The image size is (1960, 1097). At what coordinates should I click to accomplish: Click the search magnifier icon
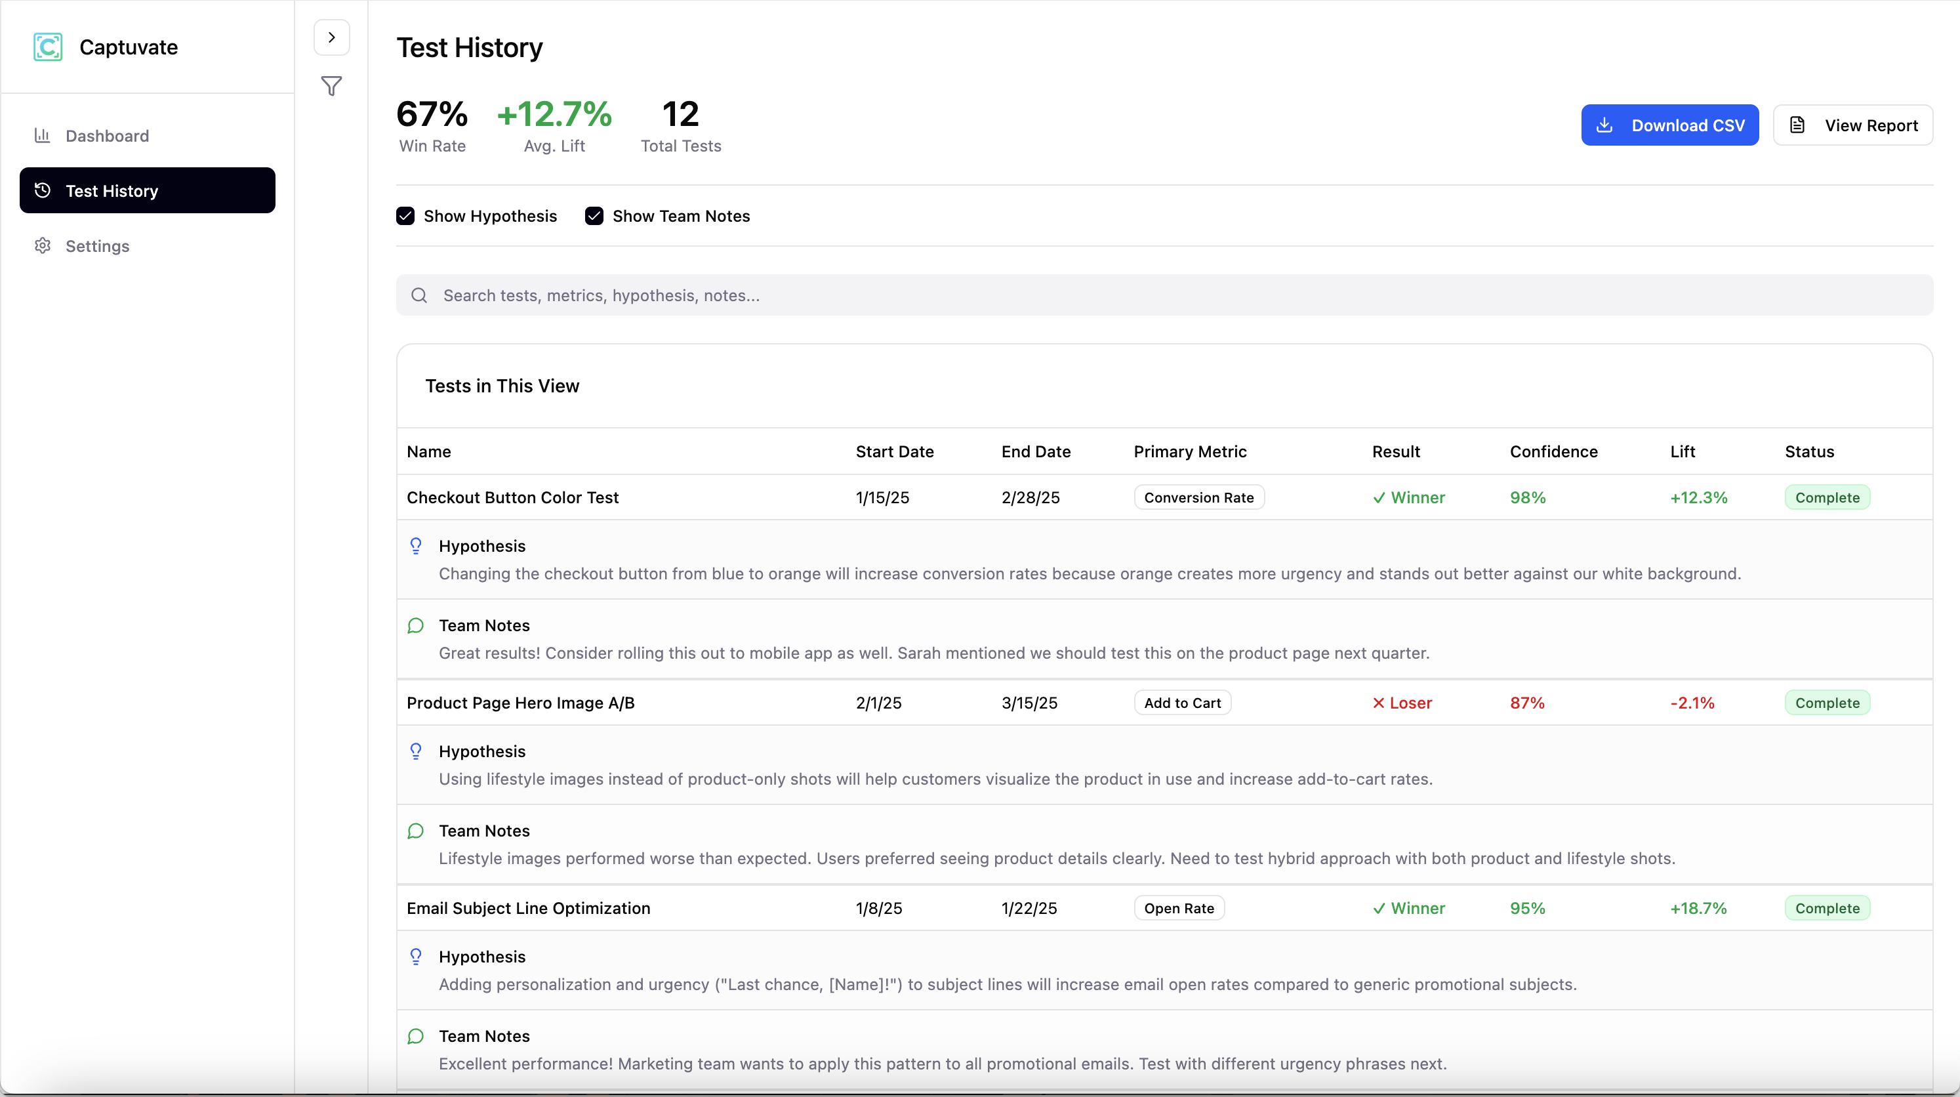[419, 295]
